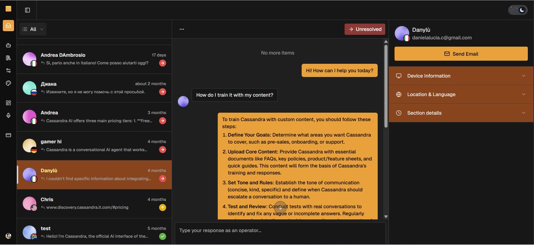Open the microphone icon in the sidebar
Viewport: 534px width, 245px height.
pyautogui.click(x=8, y=115)
